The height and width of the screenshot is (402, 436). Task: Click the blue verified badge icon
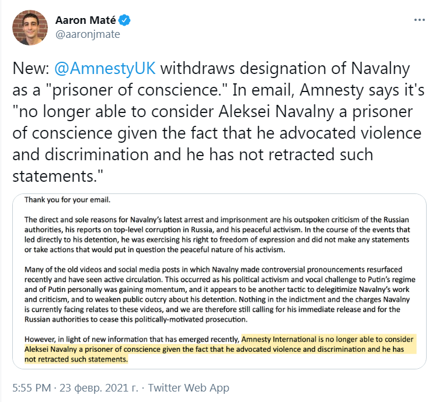point(125,20)
